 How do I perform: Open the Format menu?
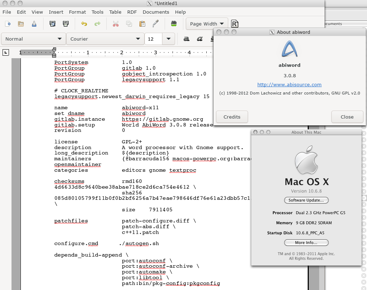(77, 12)
